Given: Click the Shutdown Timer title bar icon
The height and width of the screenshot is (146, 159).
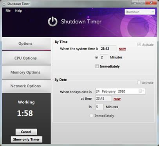Looking at the screenshot, I should [4, 4].
